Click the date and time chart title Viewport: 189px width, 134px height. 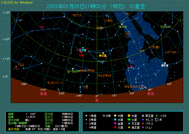pos(96,6)
